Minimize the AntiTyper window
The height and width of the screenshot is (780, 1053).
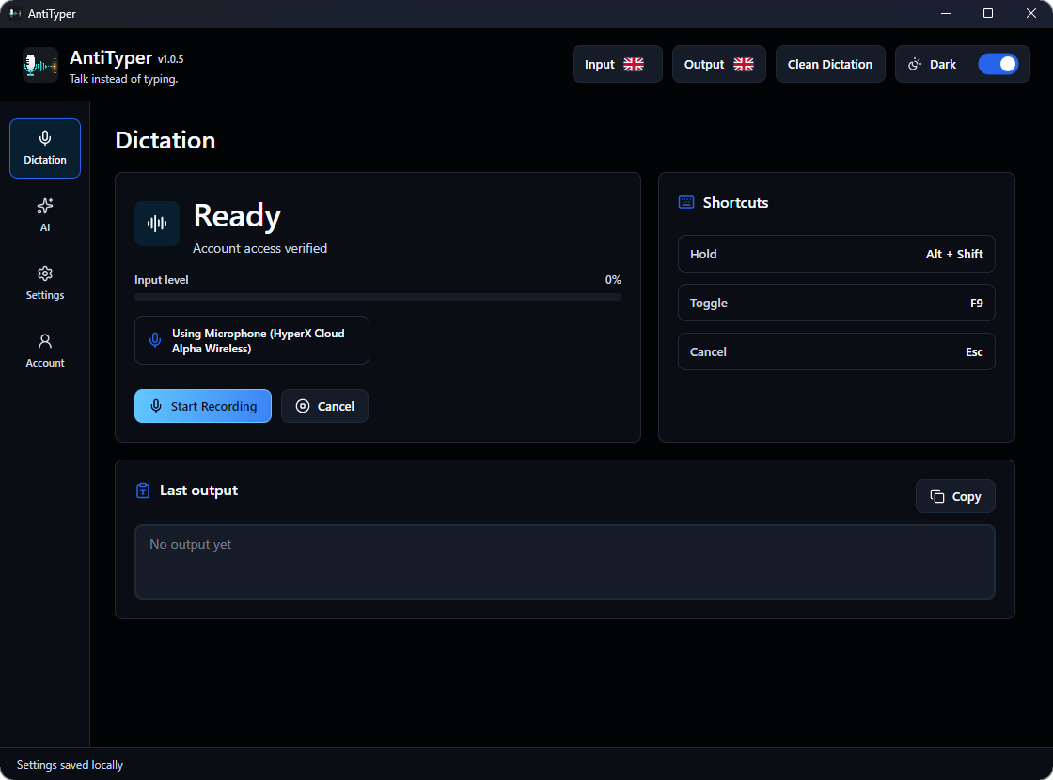tap(946, 13)
